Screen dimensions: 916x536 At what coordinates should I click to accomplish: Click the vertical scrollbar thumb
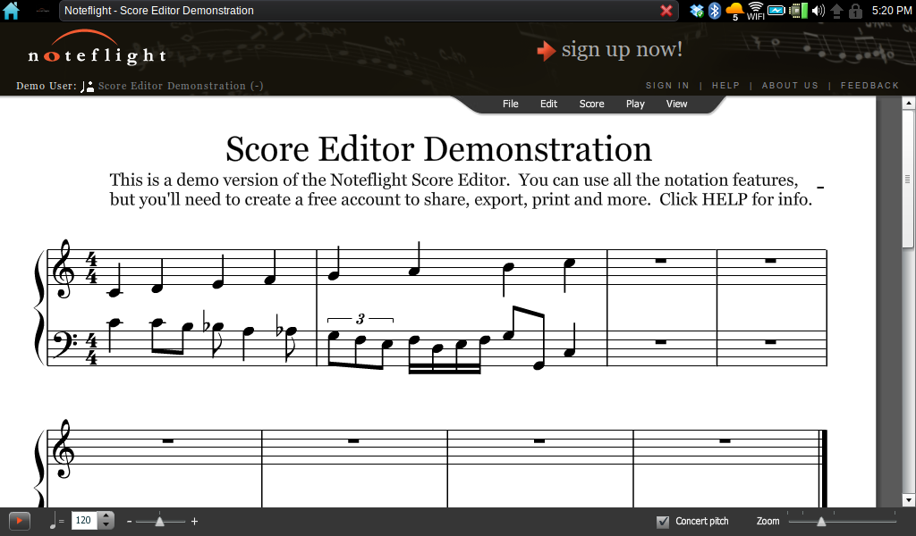pos(908,179)
